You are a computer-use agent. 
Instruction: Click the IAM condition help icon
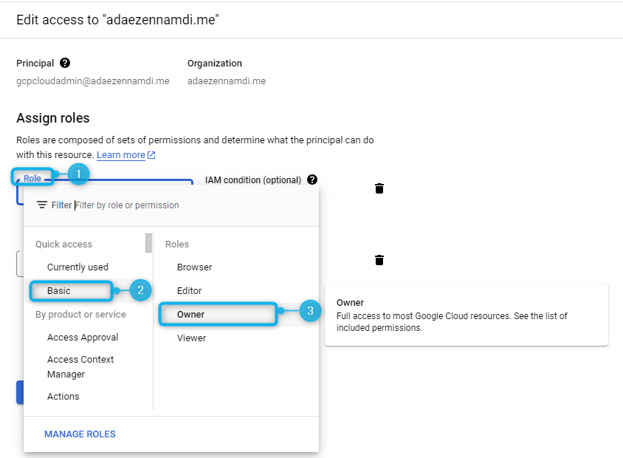(312, 180)
